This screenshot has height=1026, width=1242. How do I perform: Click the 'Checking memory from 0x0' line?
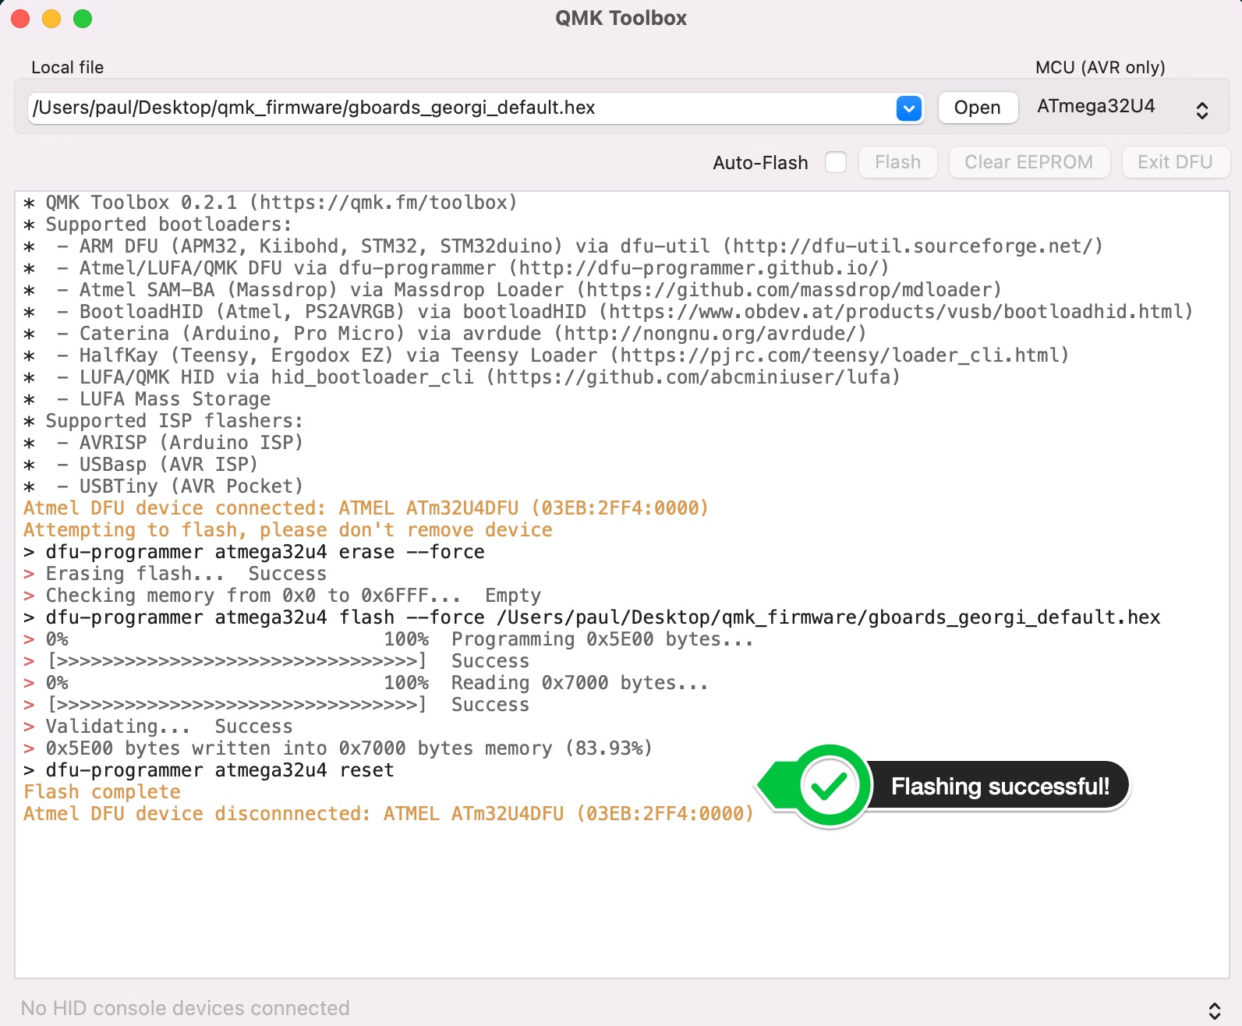282,596
